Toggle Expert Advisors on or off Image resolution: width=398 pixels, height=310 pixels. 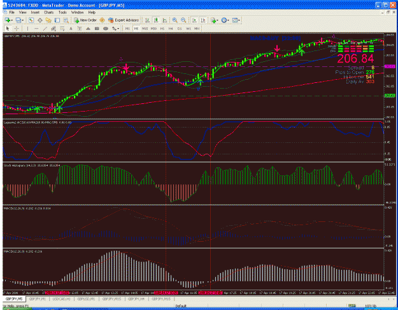tap(124, 20)
